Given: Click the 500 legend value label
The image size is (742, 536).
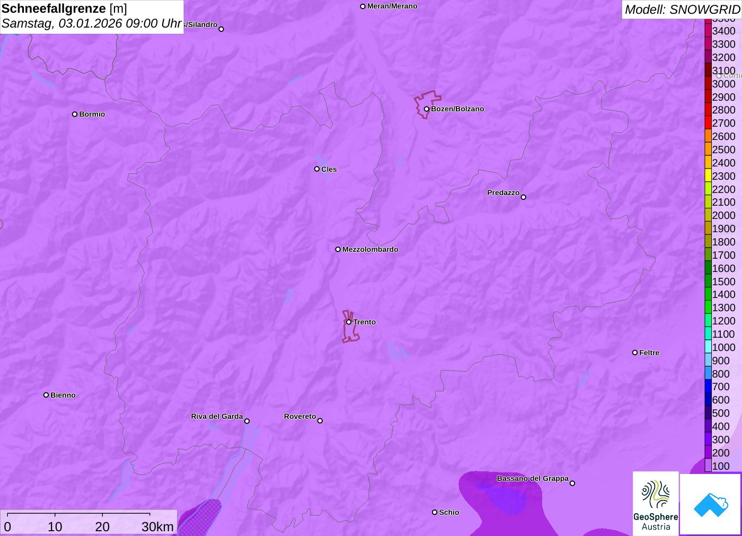Looking at the screenshot, I should (x=721, y=413).
